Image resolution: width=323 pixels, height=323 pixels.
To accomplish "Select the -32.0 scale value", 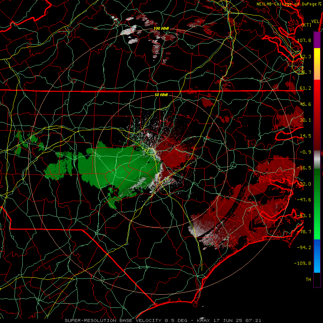I will 304,184.
